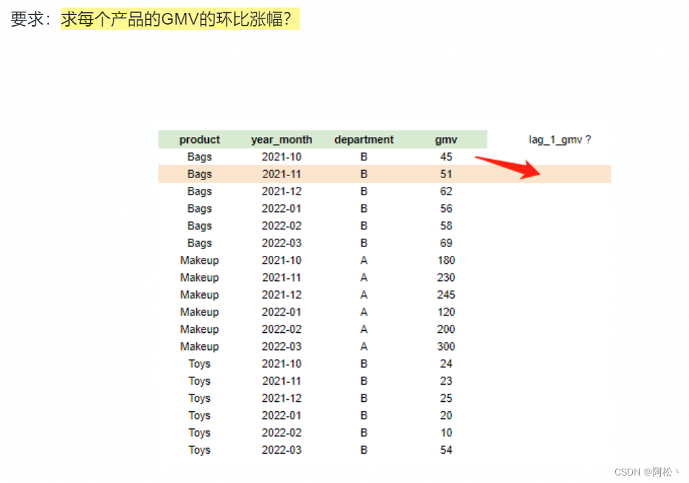The height and width of the screenshot is (483, 689).
Task: Click product 'Toys' in the 2021-10 row
Action: [x=199, y=364]
